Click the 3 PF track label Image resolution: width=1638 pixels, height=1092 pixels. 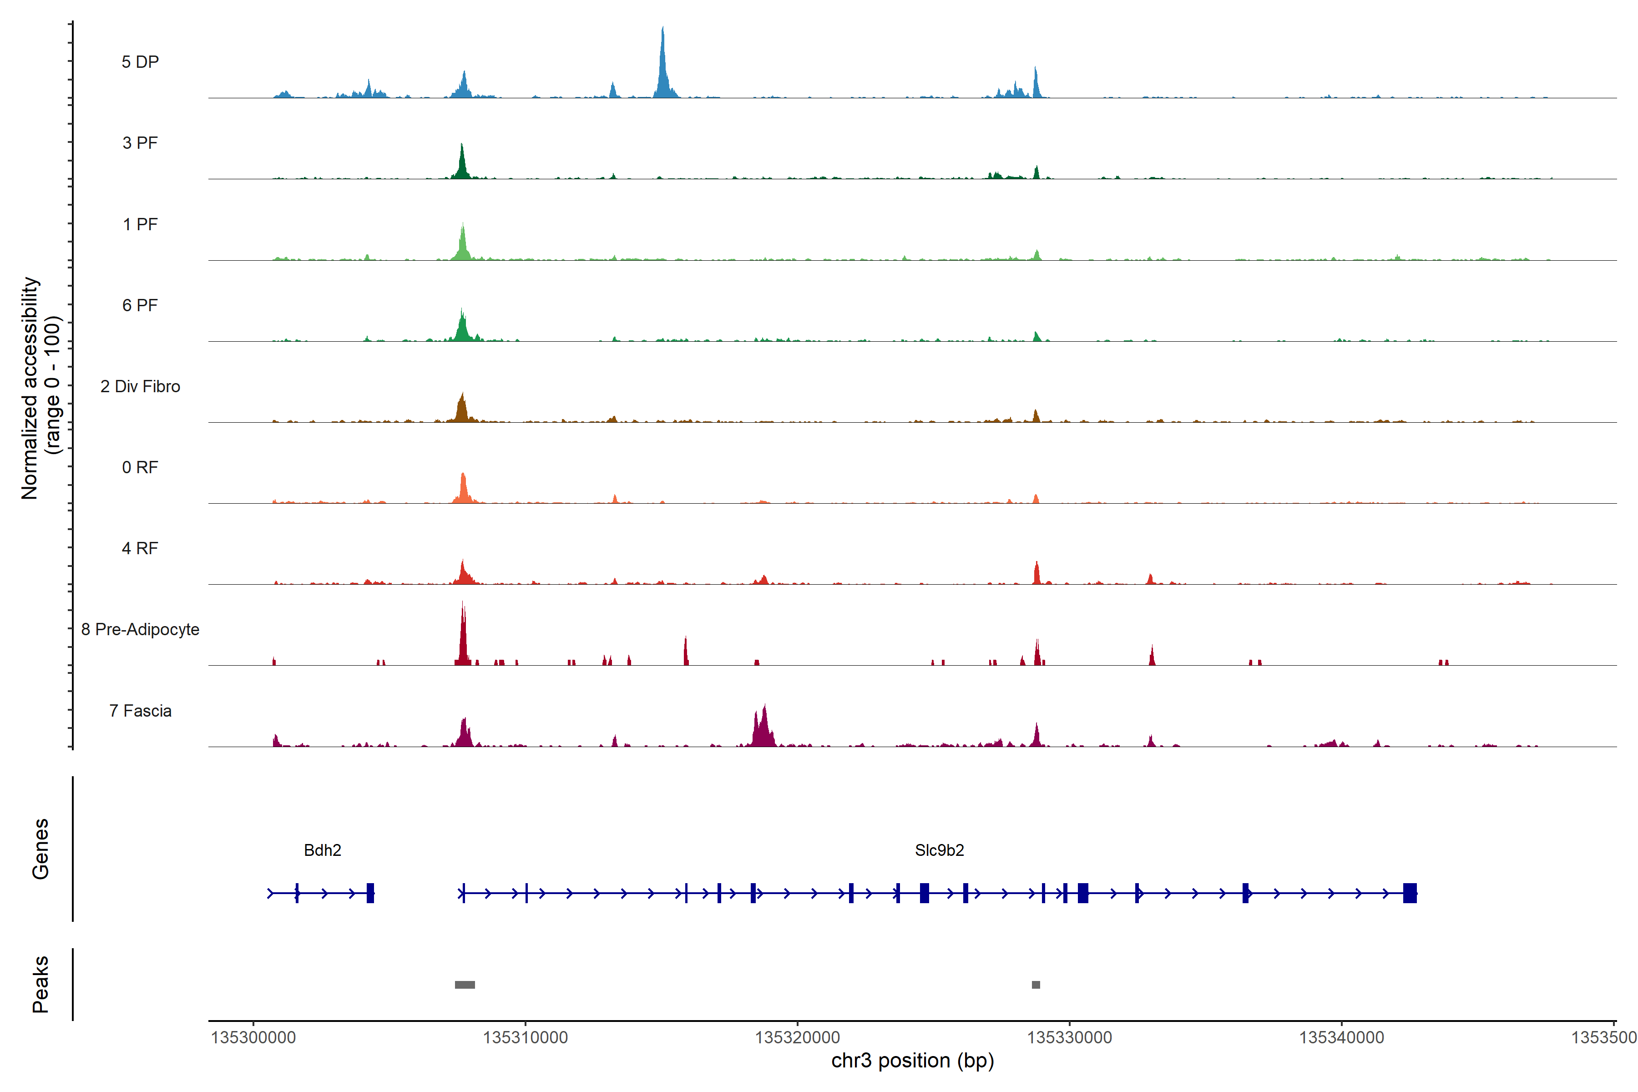[140, 143]
